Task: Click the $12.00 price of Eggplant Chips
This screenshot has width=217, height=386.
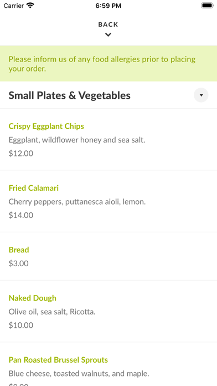Action: tap(21, 154)
